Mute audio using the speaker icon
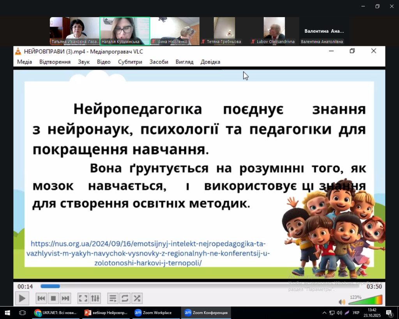The width and height of the screenshot is (399, 319). coord(342,302)
